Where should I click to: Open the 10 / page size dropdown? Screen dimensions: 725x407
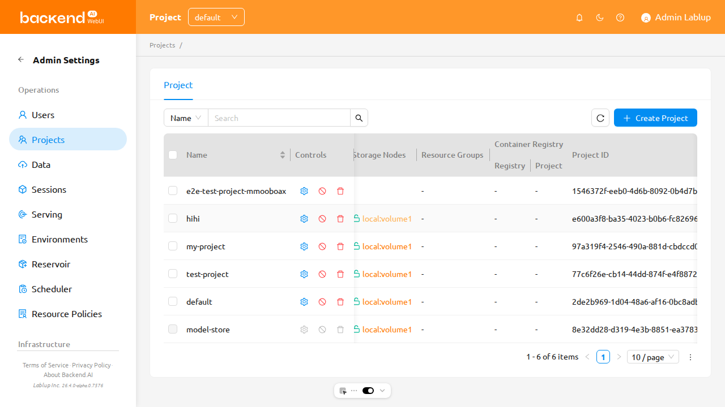pyautogui.click(x=653, y=357)
